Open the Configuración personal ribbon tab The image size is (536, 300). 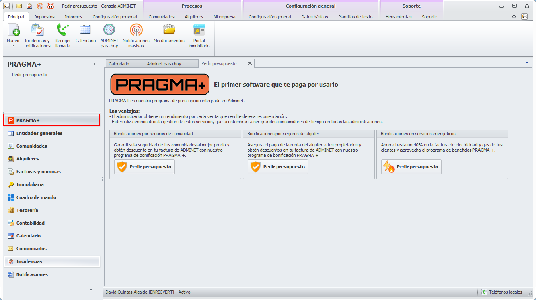coord(115,17)
